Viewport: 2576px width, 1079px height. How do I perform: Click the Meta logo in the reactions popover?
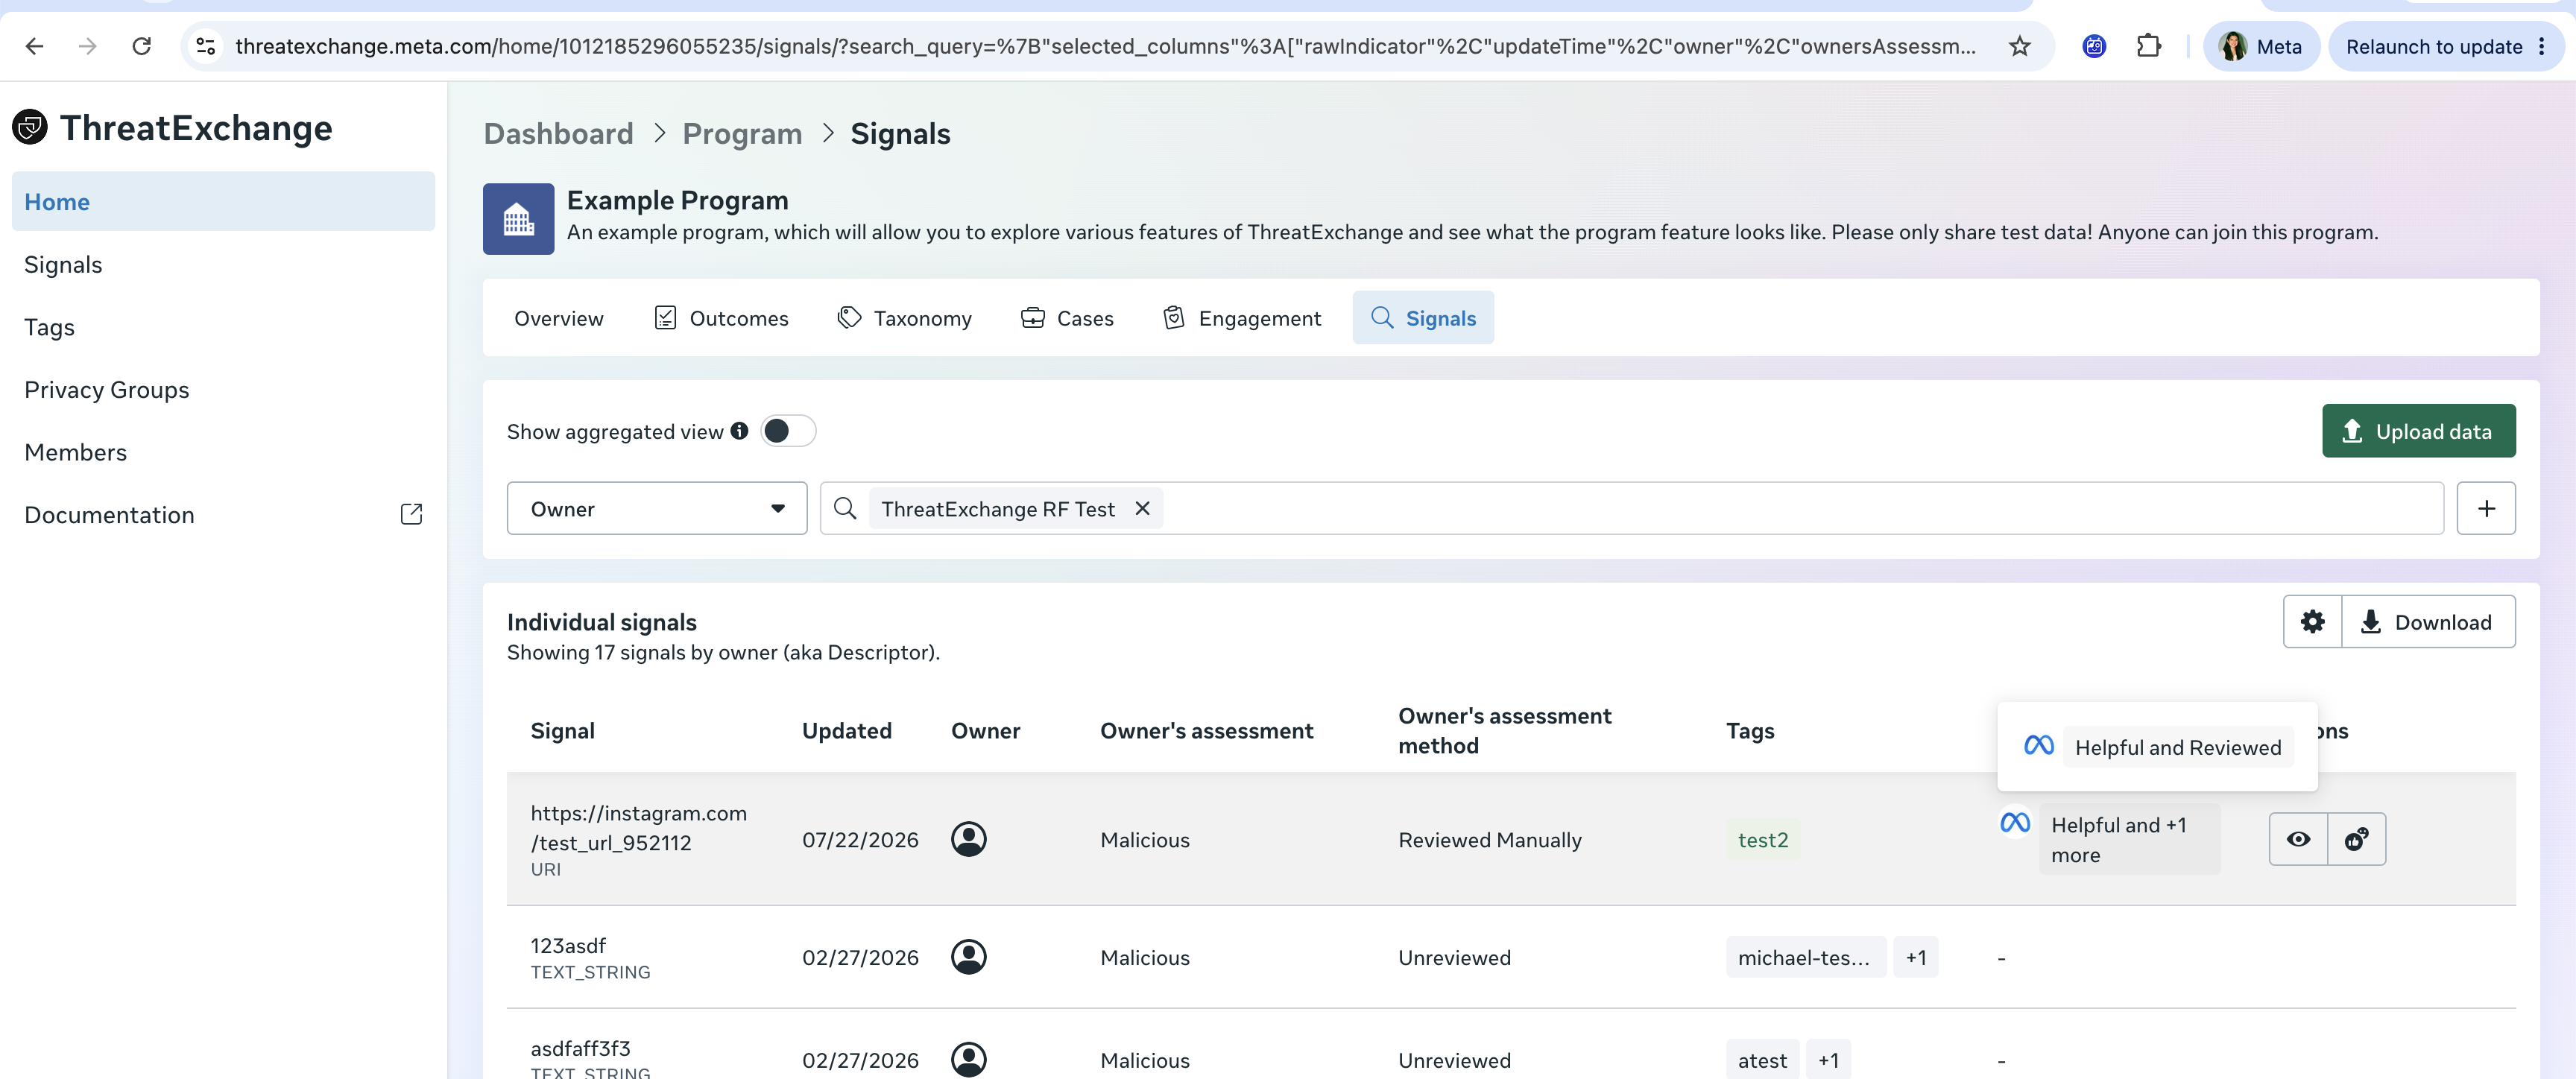point(2038,746)
